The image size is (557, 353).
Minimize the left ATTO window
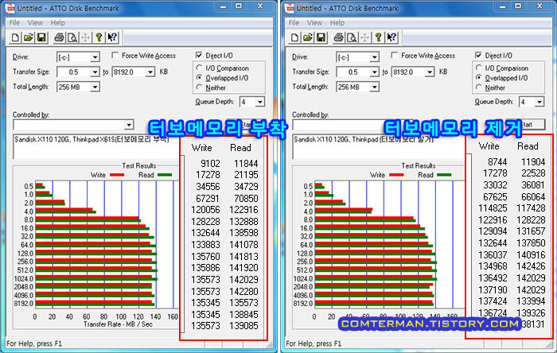pyautogui.click(x=223, y=6)
